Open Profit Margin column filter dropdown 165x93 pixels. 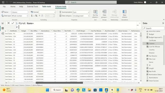pos(89,31)
